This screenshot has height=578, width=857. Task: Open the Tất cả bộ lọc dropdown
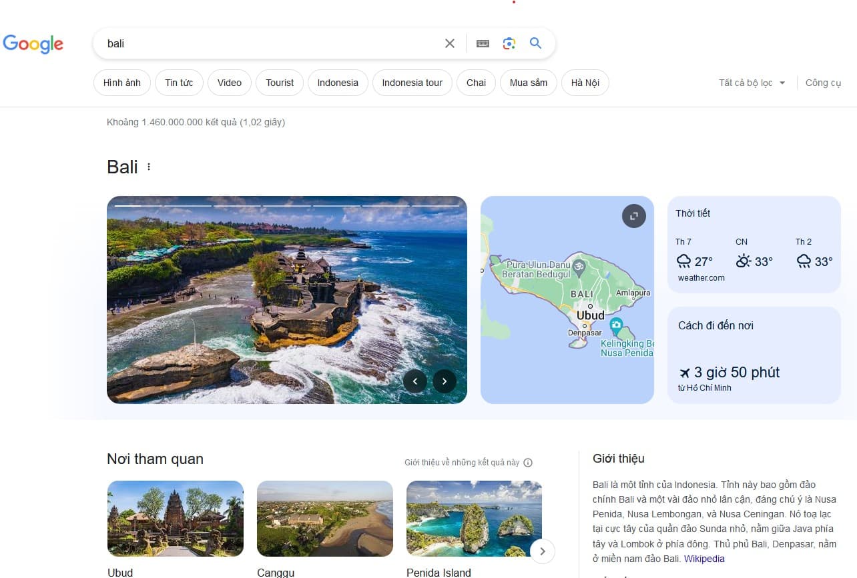click(752, 83)
